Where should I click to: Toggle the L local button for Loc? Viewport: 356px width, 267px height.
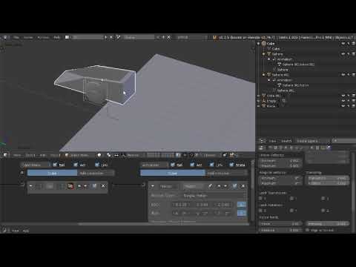point(242,205)
